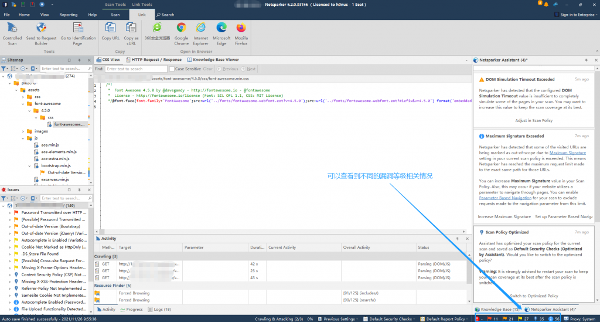Expand the css folder under assets
The image size is (600, 322).
coord(23,97)
